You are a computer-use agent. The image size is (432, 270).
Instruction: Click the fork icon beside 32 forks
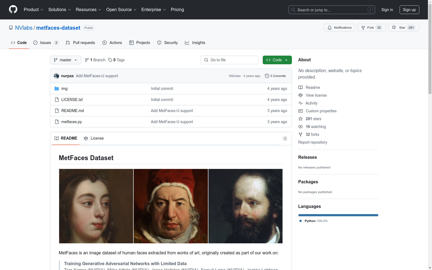tap(301, 134)
